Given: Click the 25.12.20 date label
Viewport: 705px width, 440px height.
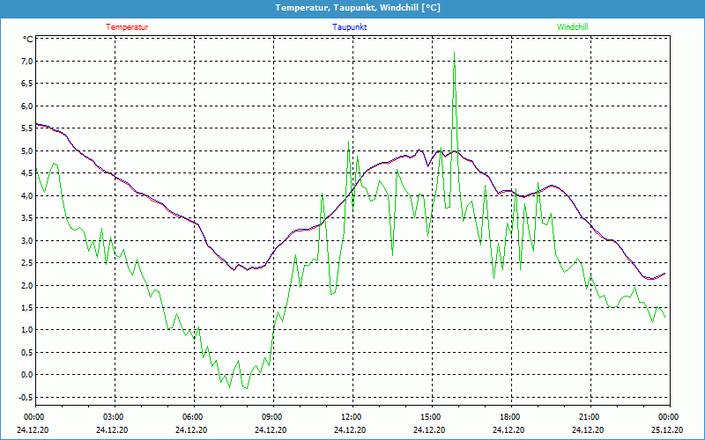Looking at the screenshot, I should 667,430.
